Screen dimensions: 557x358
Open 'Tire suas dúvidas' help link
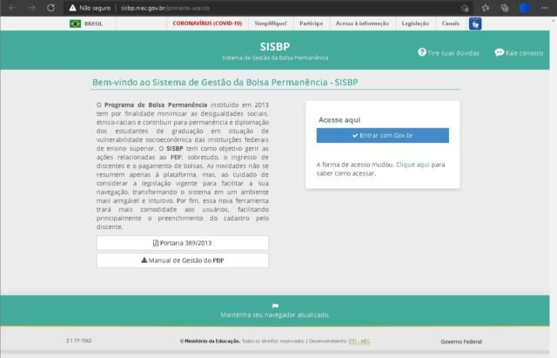(x=451, y=53)
